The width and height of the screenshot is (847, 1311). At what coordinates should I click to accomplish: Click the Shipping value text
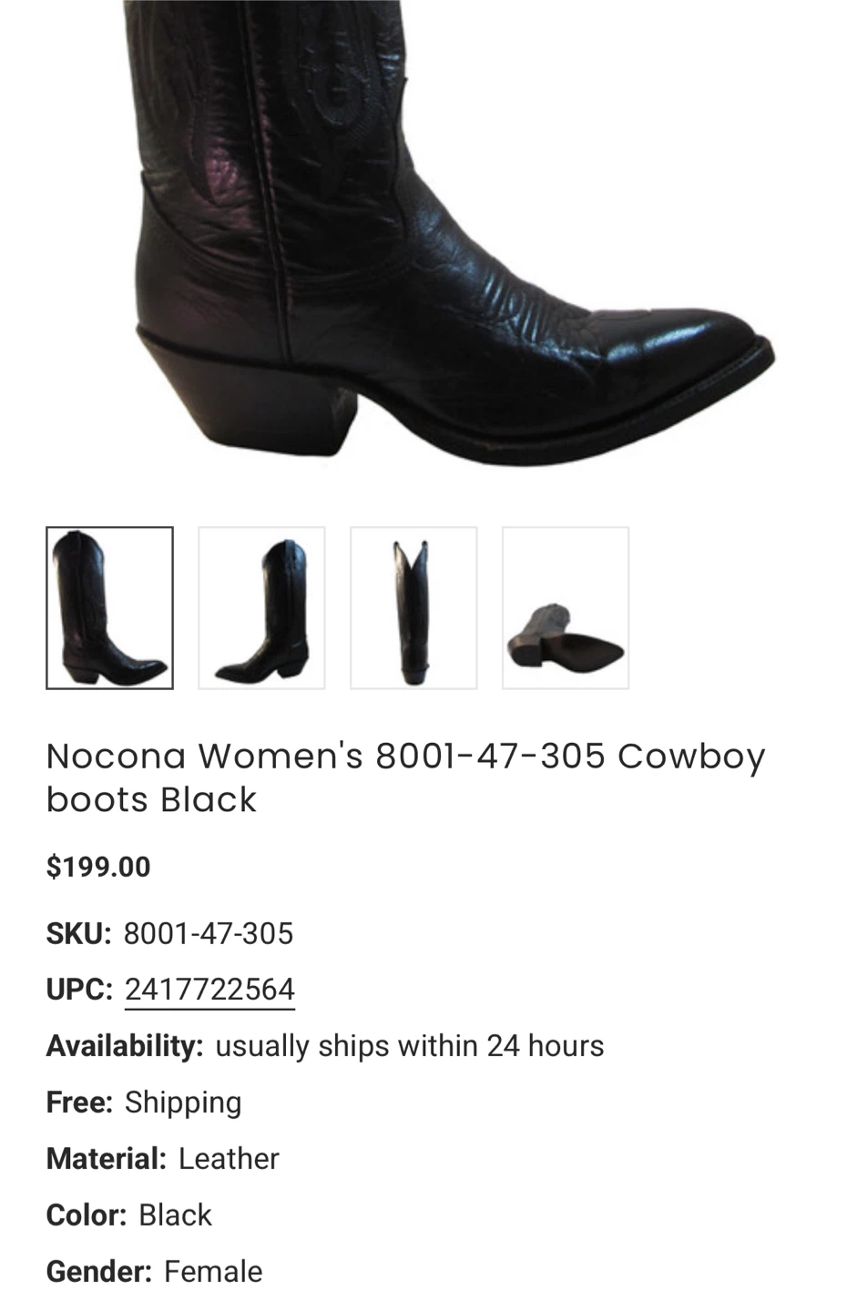[x=183, y=1103]
